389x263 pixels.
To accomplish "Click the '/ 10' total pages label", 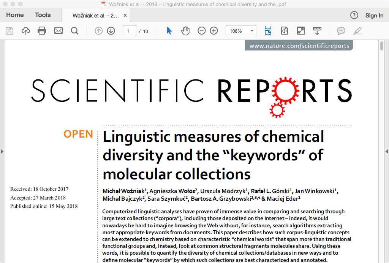I will pos(143,31).
